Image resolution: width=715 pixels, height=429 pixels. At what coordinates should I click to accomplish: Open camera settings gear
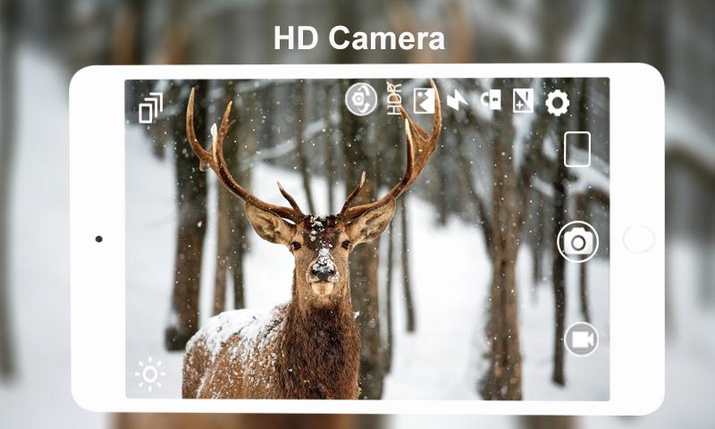557,103
